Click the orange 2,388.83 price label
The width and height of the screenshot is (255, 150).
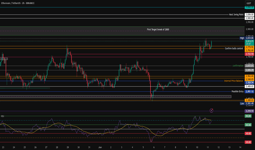[x=250, y=100]
